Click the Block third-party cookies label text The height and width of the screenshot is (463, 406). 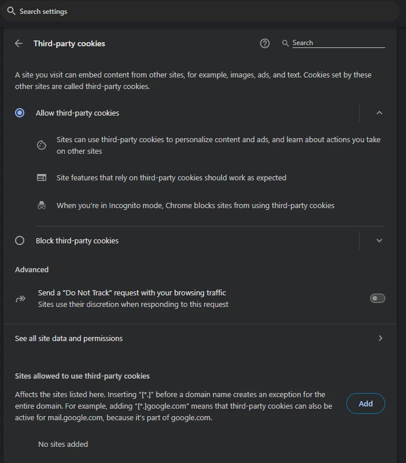point(77,240)
